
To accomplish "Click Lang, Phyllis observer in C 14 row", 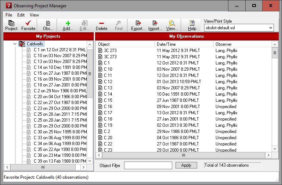I will (x=227, y=94).
